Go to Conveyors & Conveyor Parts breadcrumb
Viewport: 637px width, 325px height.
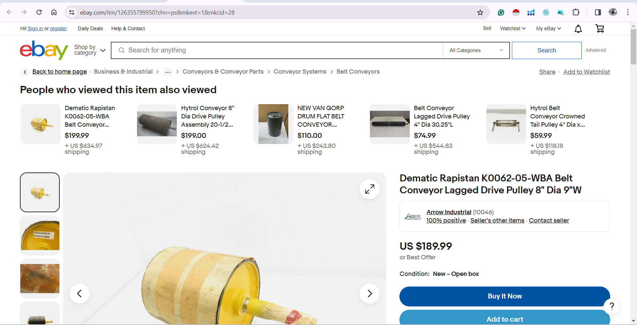223,72
